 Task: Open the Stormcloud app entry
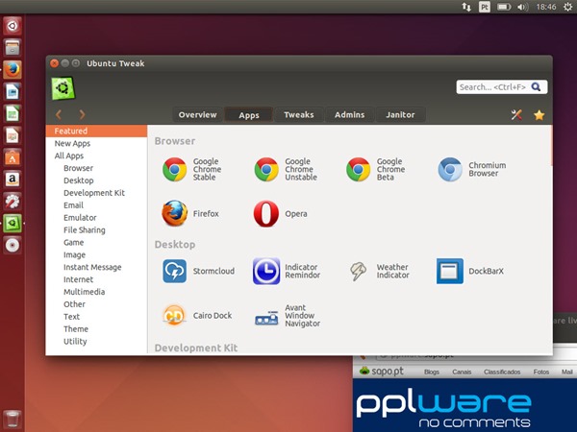(x=198, y=271)
